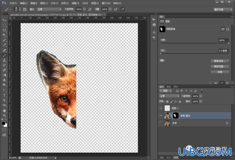This screenshot has height=160, width=235.
Task: Toggle tablet pressure for size
Action: click(x=123, y=9)
